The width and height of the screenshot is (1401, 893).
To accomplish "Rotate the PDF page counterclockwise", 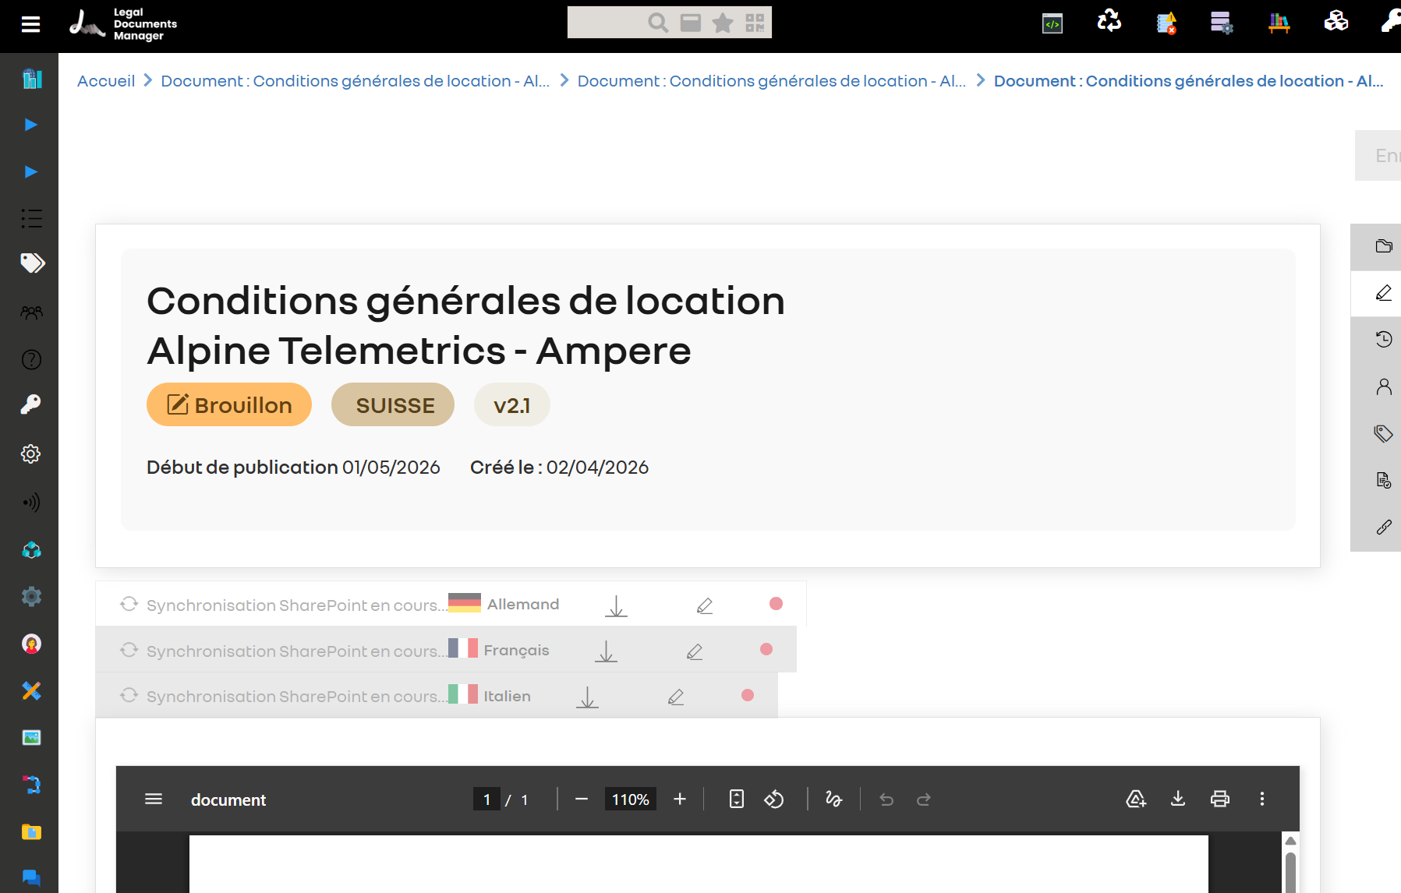I will pos(773,799).
